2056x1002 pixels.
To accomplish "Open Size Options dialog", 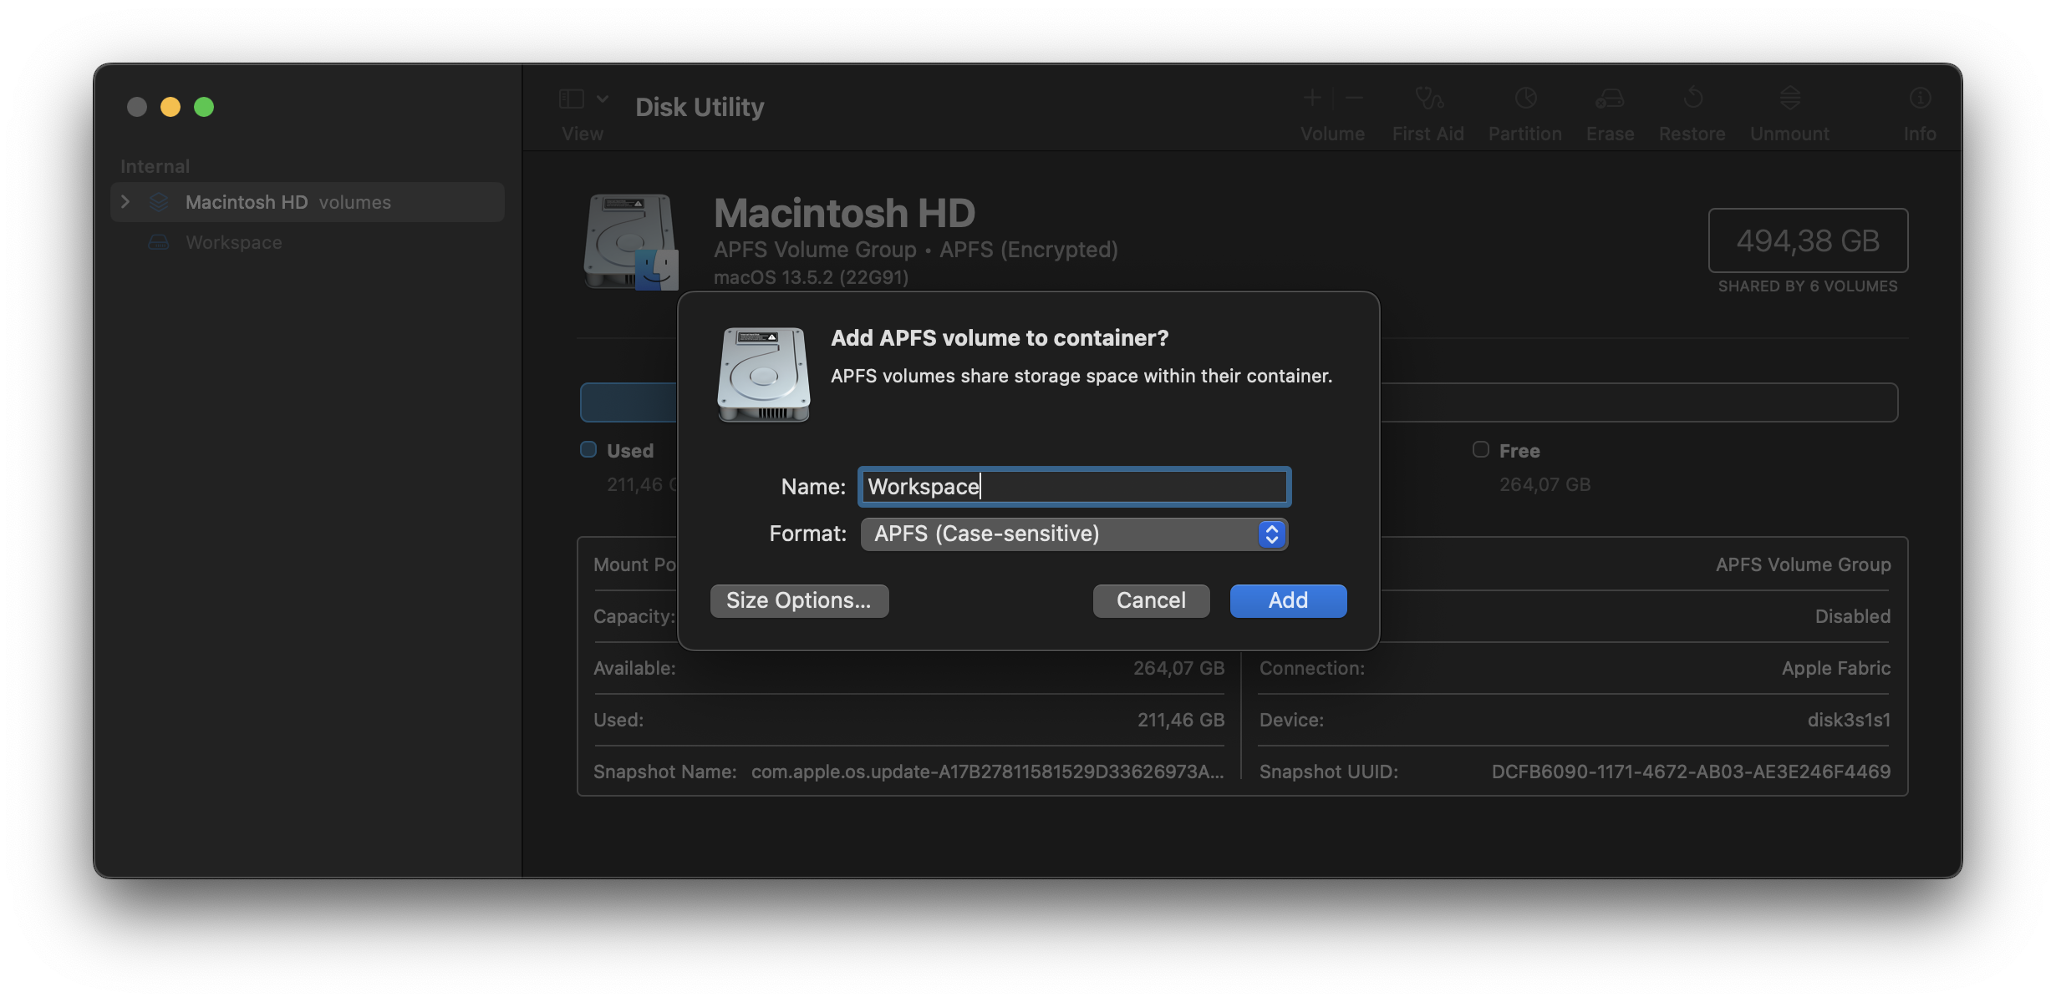I will point(799,601).
